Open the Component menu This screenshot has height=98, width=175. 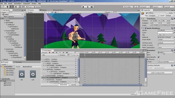click(27, 4)
